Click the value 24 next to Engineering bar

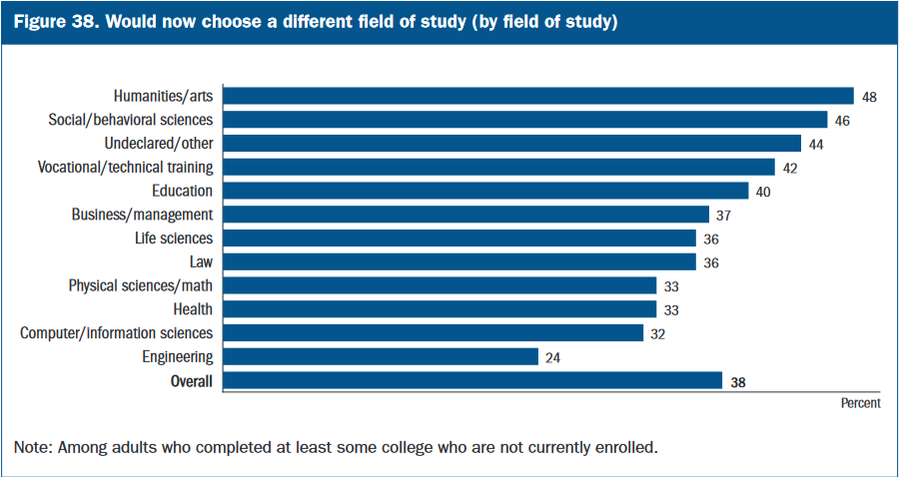pos(552,357)
